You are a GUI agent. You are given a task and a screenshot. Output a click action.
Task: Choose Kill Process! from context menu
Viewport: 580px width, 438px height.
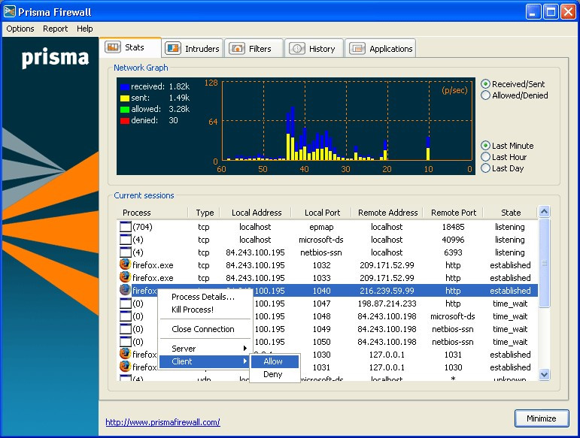click(x=193, y=310)
